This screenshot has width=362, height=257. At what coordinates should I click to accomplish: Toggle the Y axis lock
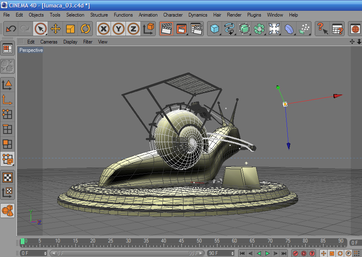point(118,29)
